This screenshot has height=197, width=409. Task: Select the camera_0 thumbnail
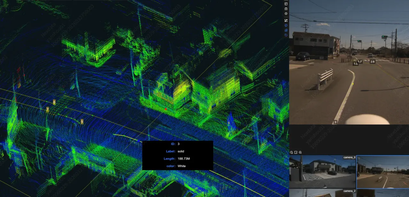coord(322,171)
